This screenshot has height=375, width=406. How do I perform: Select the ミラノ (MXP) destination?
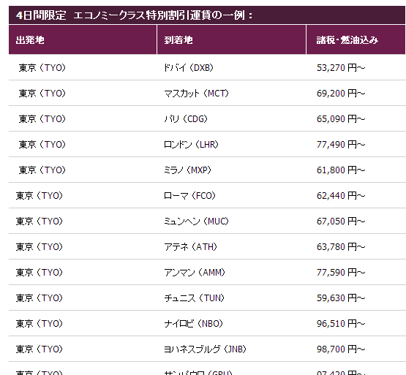pyautogui.click(x=188, y=170)
